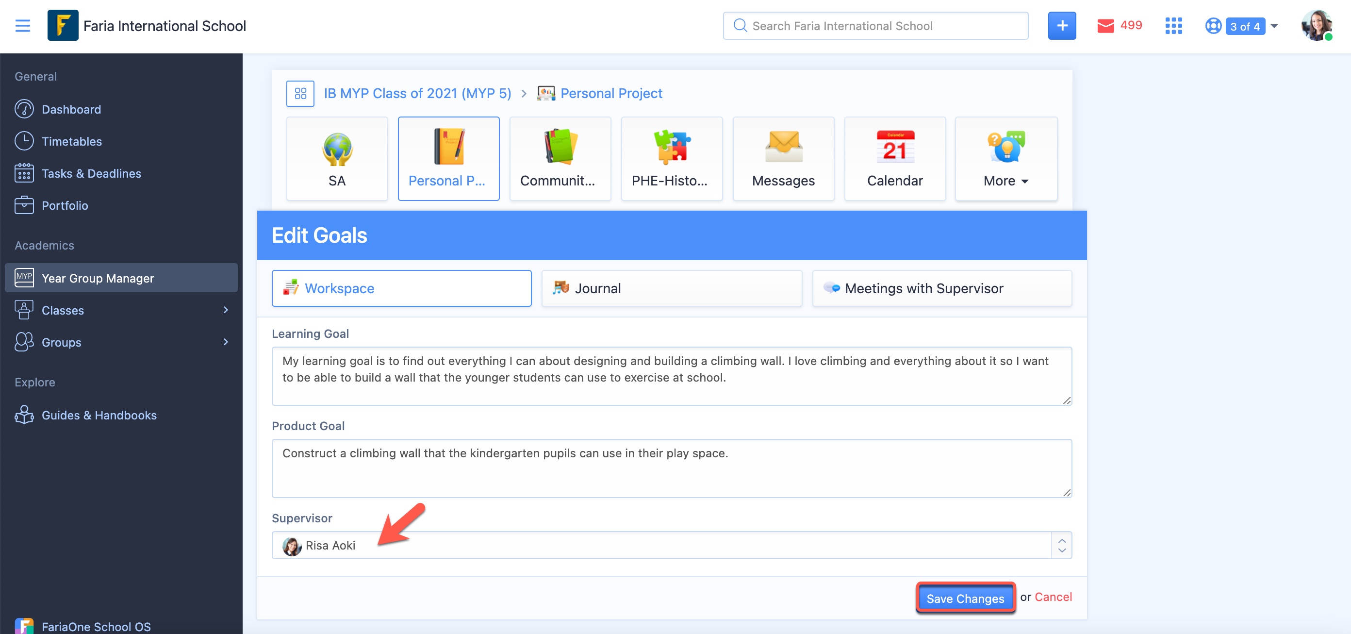Switch to the Workspace tab
The image size is (1351, 634).
point(401,288)
